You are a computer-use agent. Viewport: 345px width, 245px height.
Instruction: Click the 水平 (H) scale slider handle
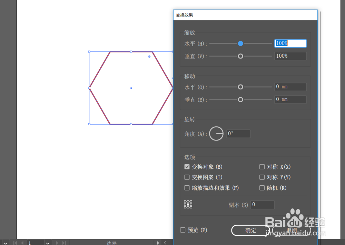(x=240, y=43)
